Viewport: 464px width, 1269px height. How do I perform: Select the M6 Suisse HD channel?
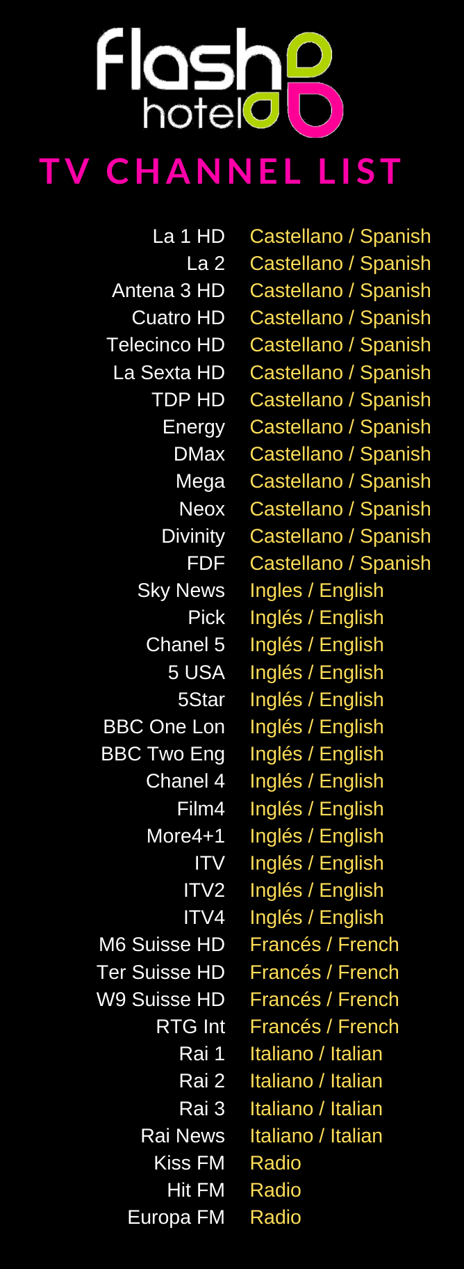pyautogui.click(x=162, y=945)
